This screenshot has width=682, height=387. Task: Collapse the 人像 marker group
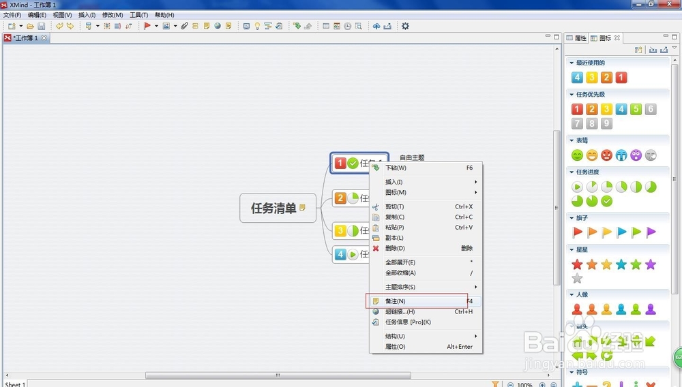[x=572, y=294]
